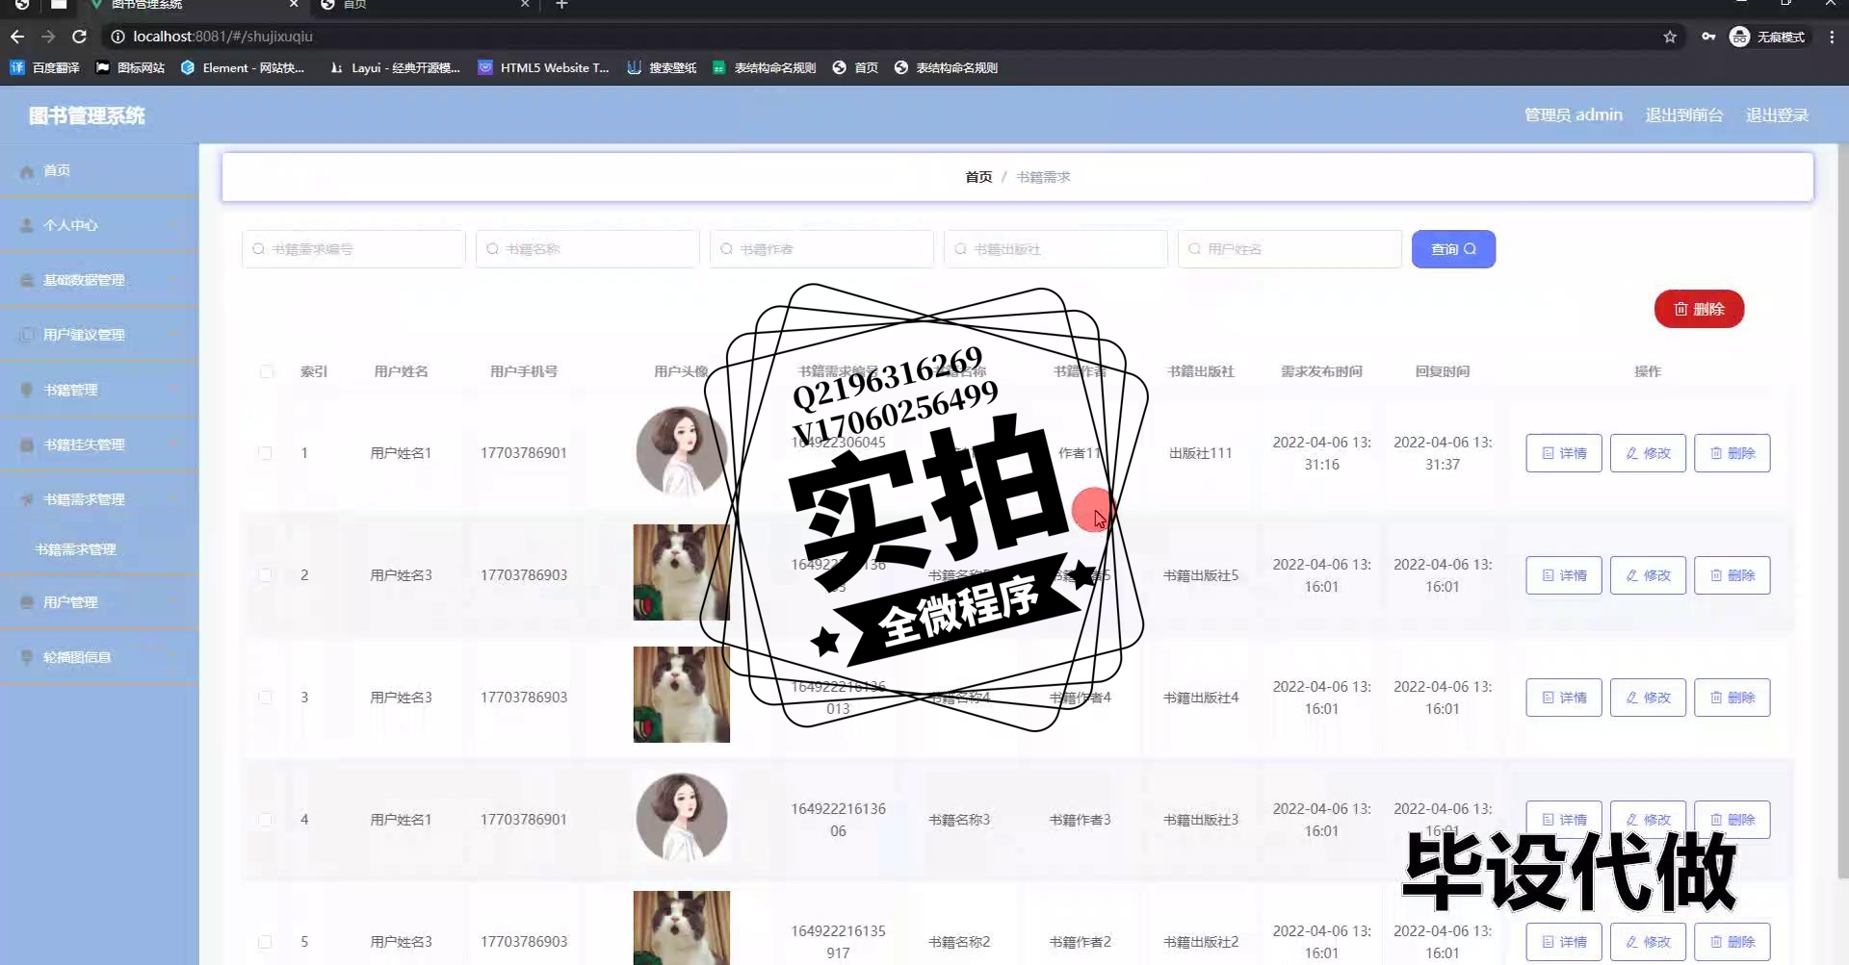Image resolution: width=1849 pixels, height=965 pixels.
Task: Open 详情 for row 5
Action: (x=1564, y=942)
